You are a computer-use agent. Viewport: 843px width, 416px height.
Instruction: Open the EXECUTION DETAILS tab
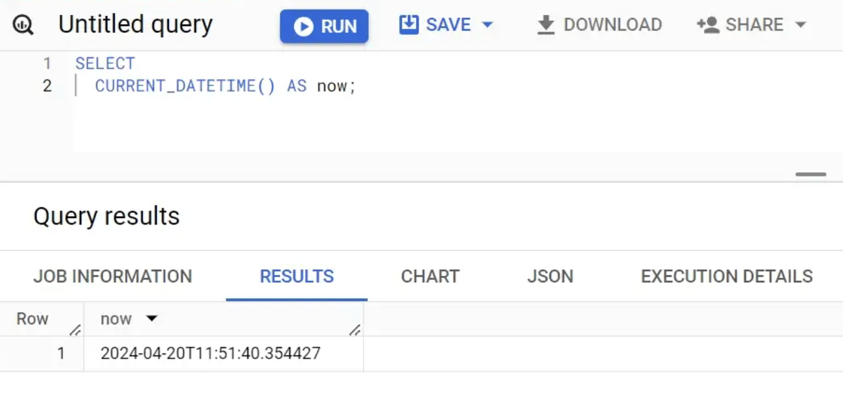tap(727, 276)
